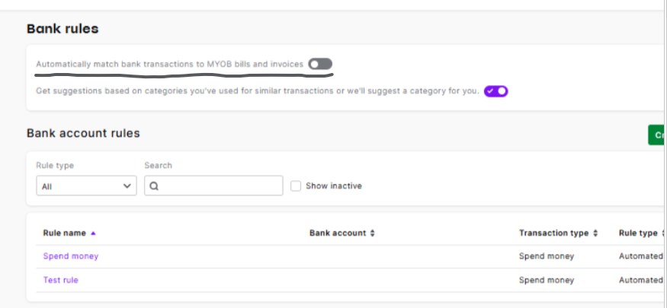The image size is (667, 308).
Task: Disable category suggestions toggle
Action: point(495,91)
